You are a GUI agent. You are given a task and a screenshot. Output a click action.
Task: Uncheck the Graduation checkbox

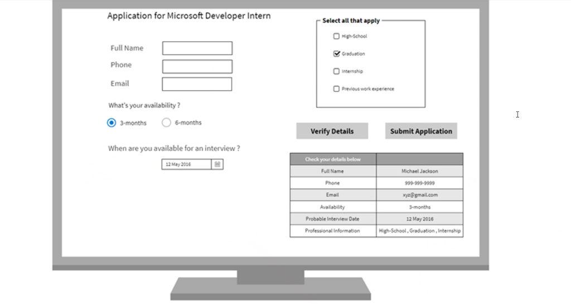pos(336,54)
